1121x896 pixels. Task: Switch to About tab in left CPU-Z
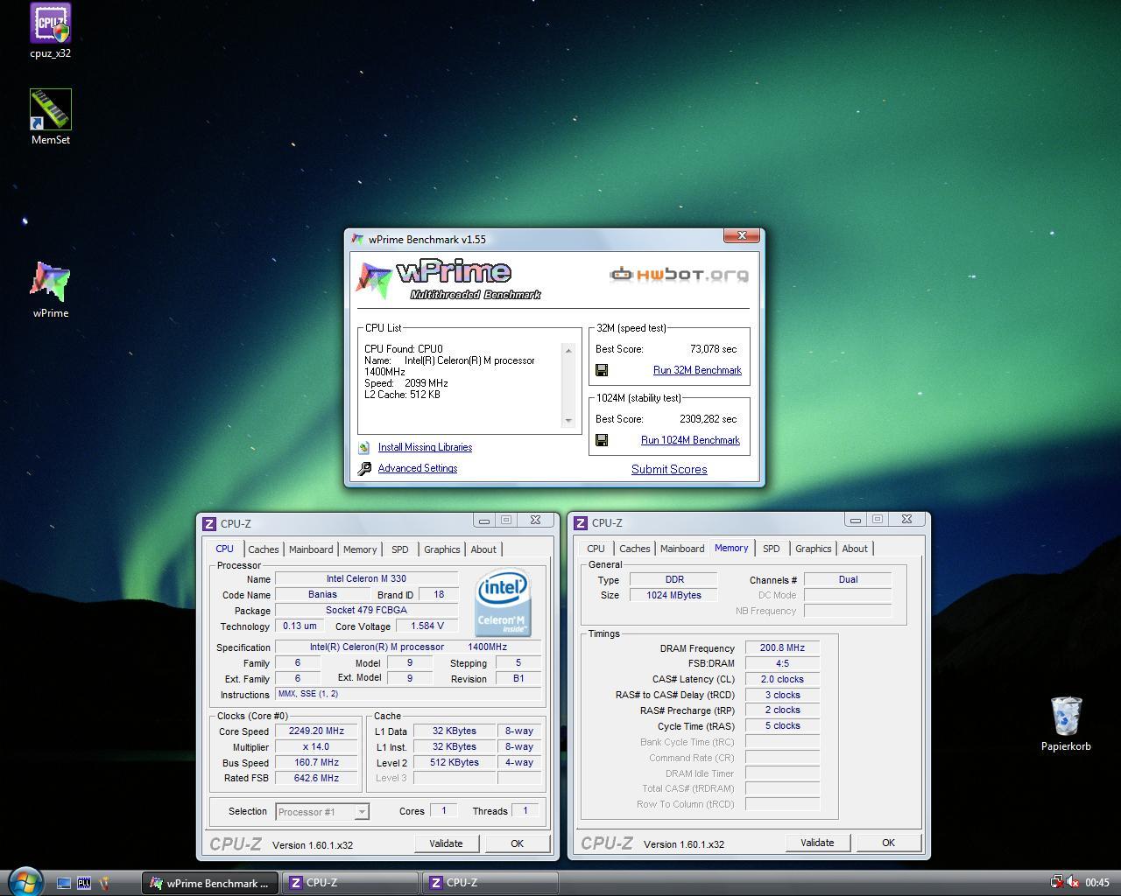pyautogui.click(x=483, y=549)
